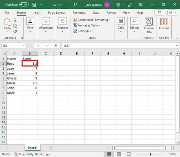
Task: Click Accessibility: Good to go status
Action: click(x=32, y=154)
